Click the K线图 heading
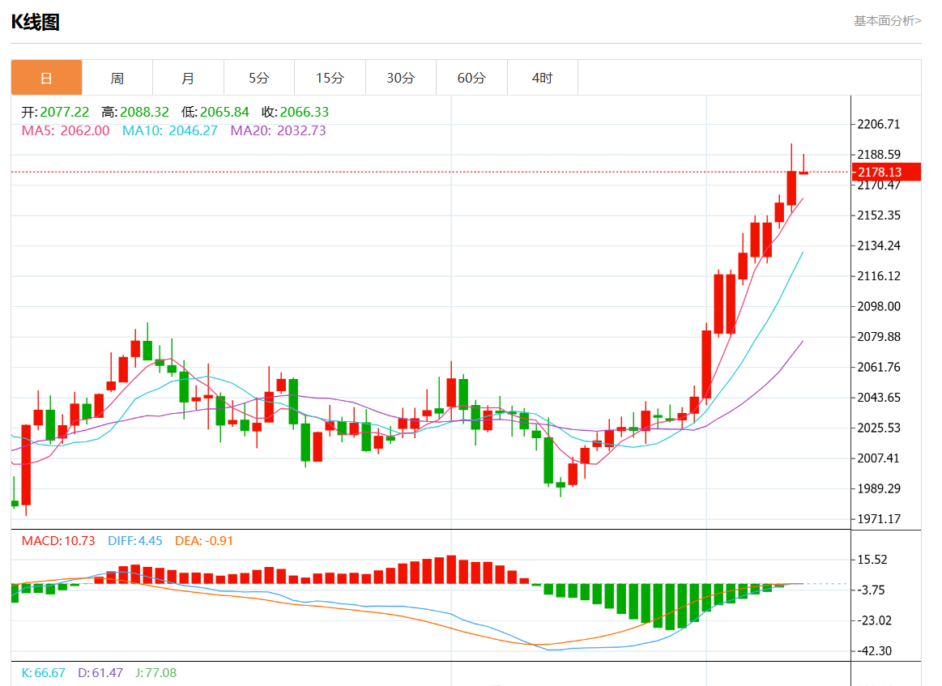This screenshot has height=686, width=942. (36, 22)
